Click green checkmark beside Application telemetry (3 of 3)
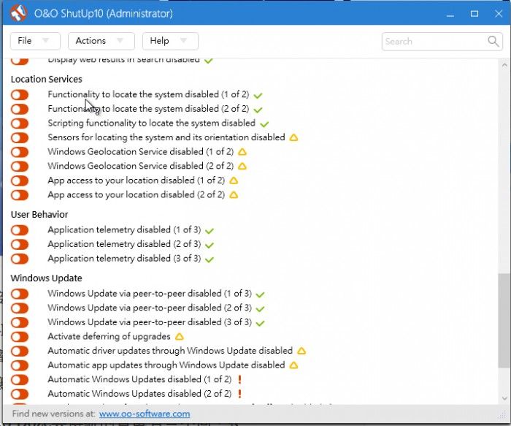Image resolution: width=511 pixels, height=426 pixels. pyautogui.click(x=210, y=259)
